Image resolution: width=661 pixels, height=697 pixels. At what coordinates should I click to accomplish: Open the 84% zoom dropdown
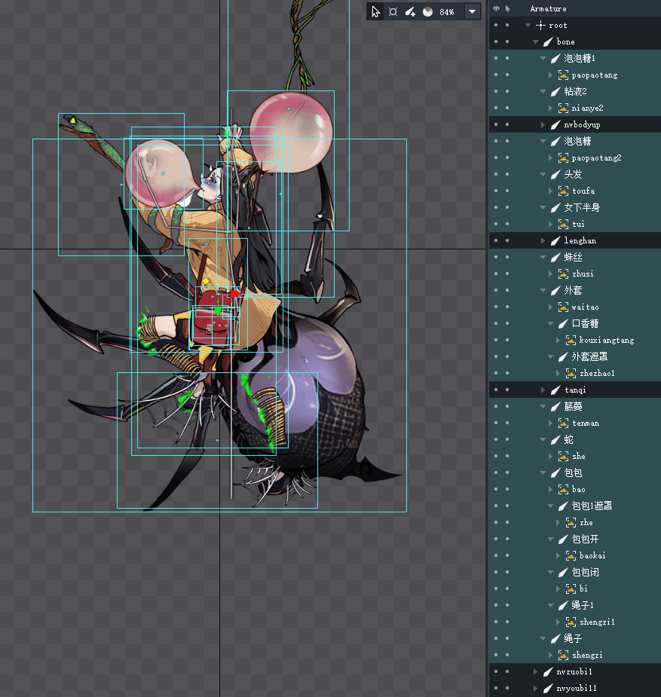pos(472,12)
